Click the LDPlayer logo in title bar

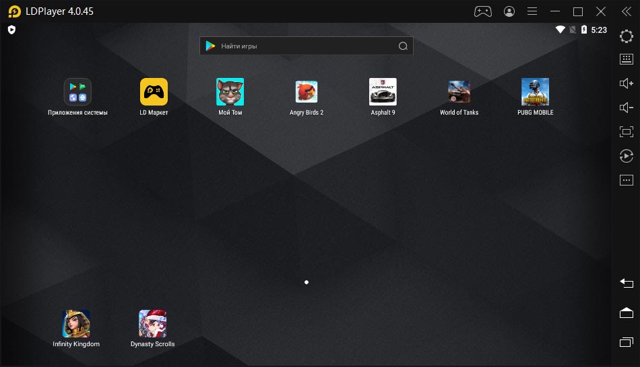(x=14, y=11)
